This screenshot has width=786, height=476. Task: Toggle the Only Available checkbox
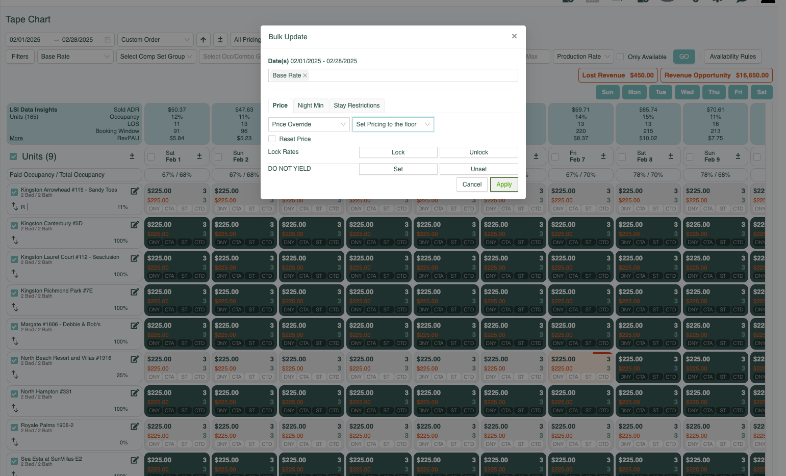click(620, 57)
